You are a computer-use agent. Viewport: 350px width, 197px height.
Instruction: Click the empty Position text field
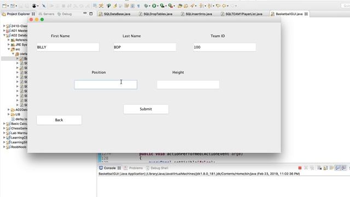click(x=106, y=85)
